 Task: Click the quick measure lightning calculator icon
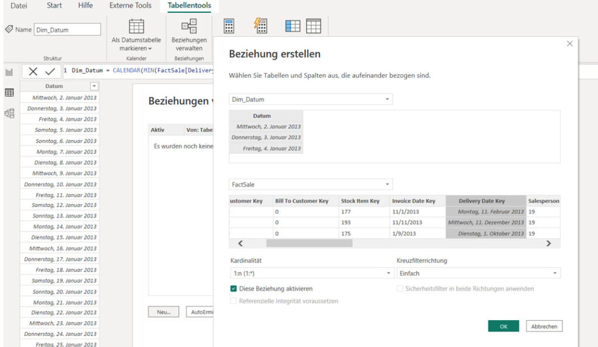point(260,26)
